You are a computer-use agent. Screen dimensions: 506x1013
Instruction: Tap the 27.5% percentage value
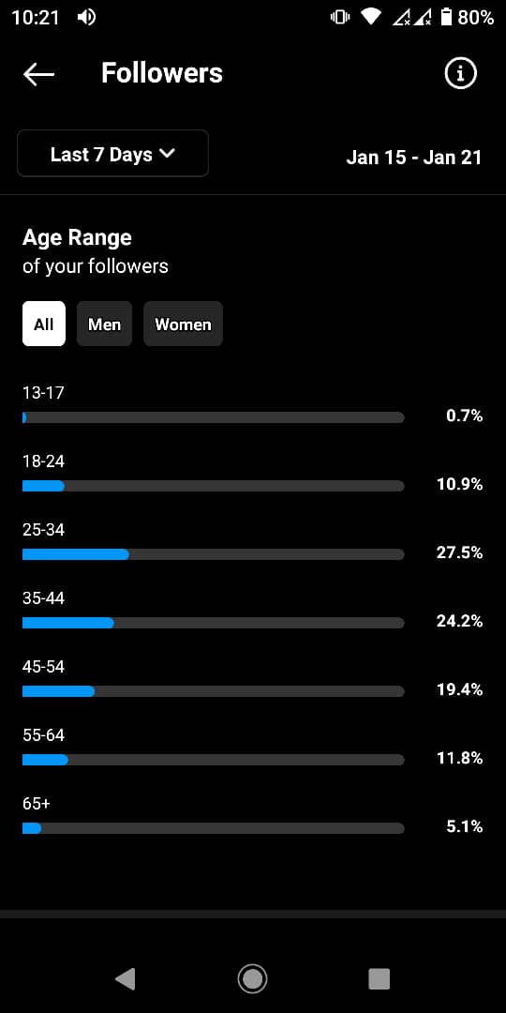tap(459, 552)
